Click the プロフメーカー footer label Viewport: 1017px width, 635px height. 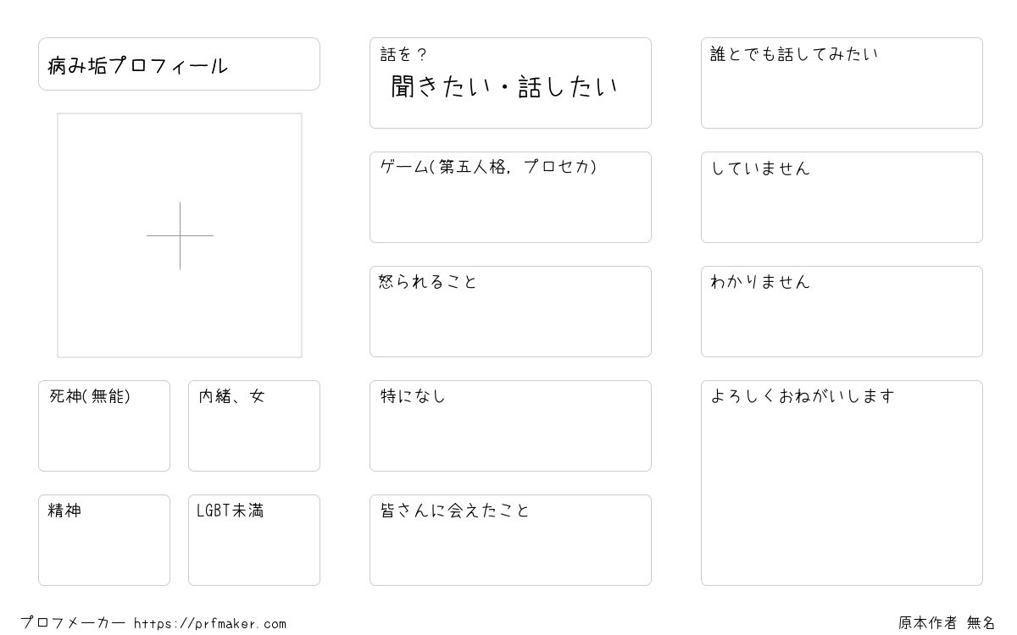(x=73, y=623)
